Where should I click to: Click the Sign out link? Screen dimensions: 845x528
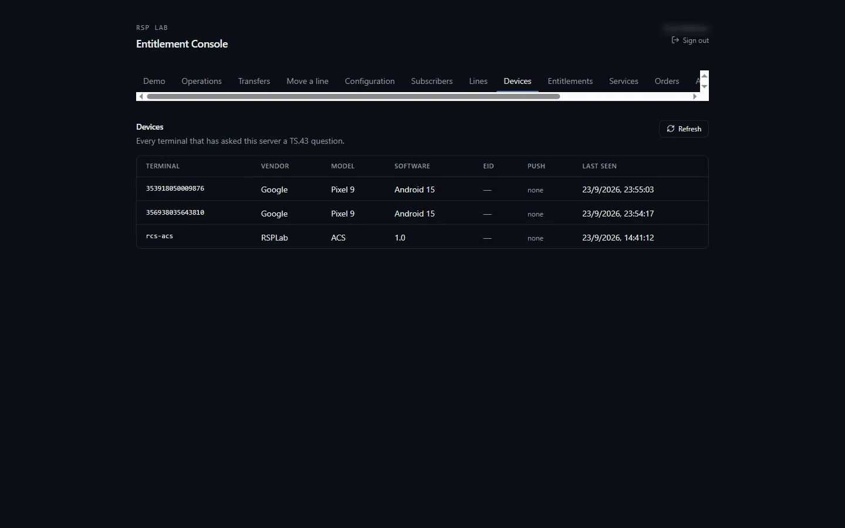[x=690, y=40]
